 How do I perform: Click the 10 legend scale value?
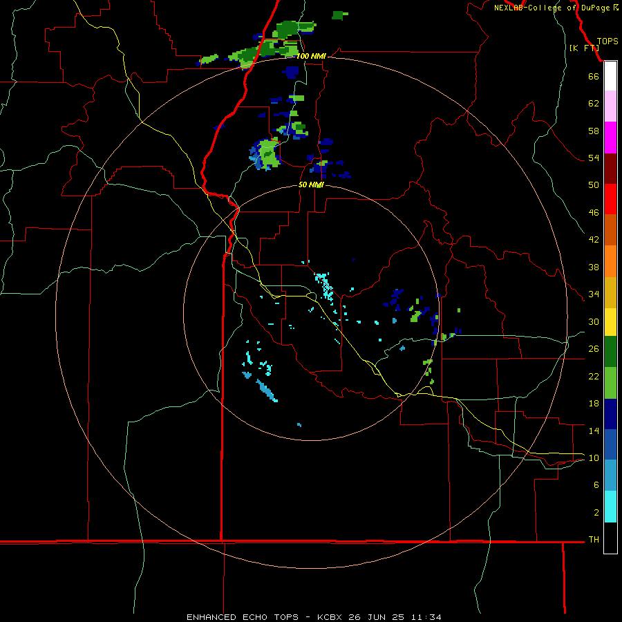pyautogui.click(x=594, y=458)
